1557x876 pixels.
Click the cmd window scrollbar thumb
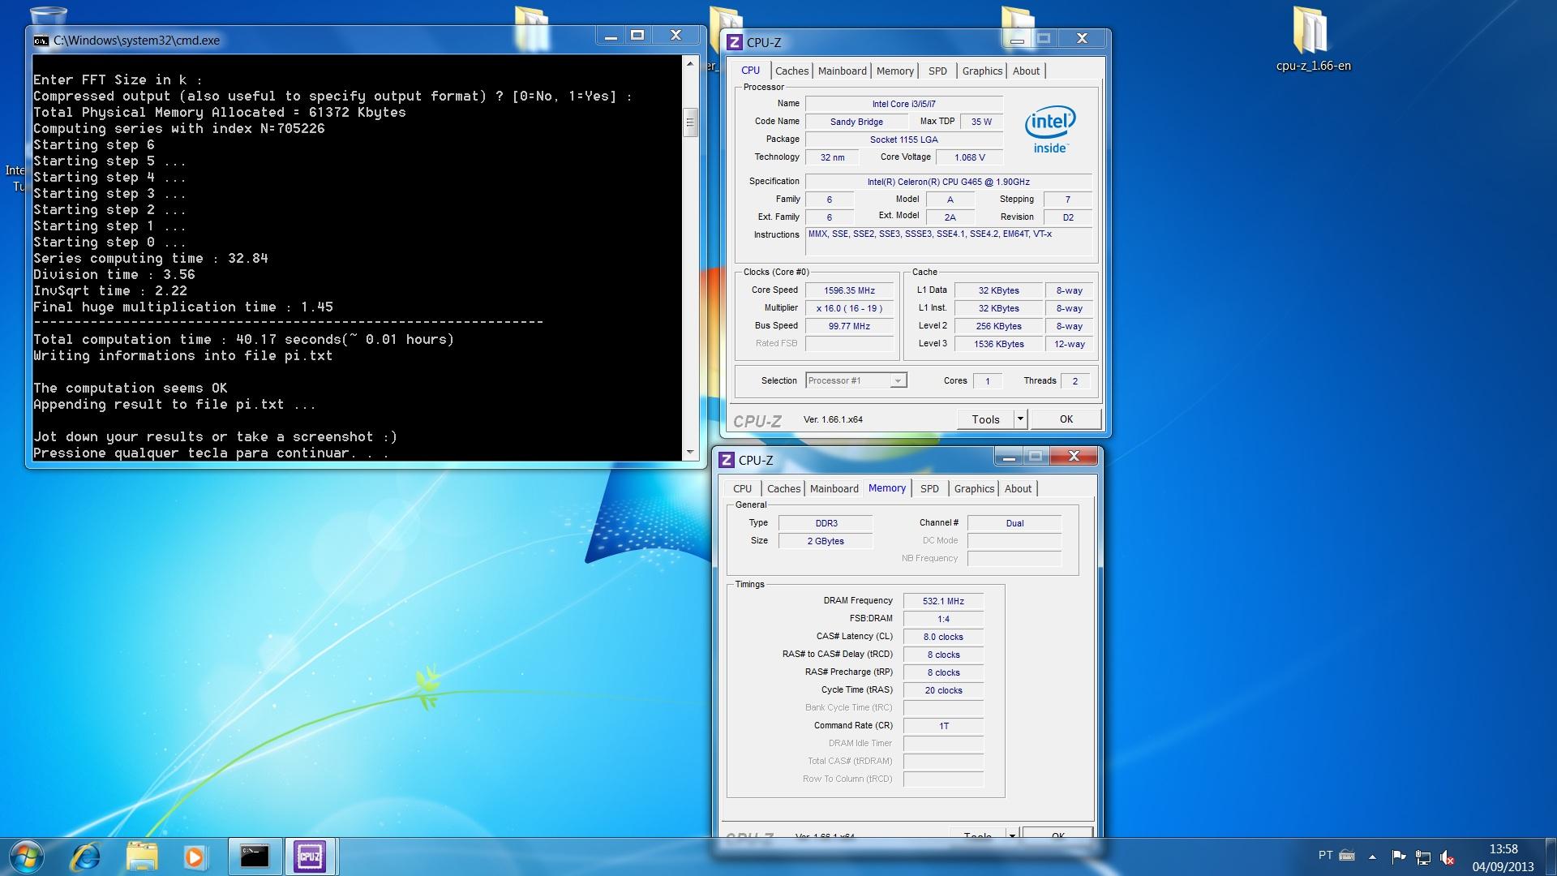690,122
